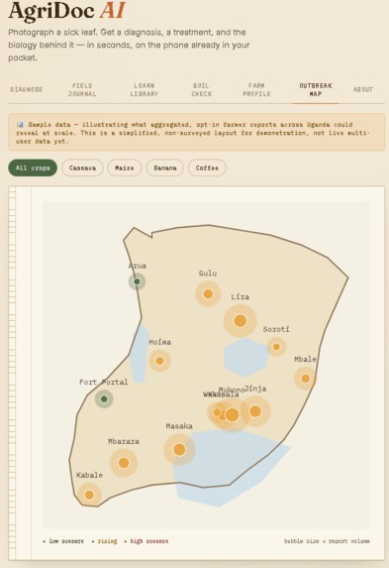
Task: Click the 'Fort Portal' map label
Action: pyautogui.click(x=104, y=383)
